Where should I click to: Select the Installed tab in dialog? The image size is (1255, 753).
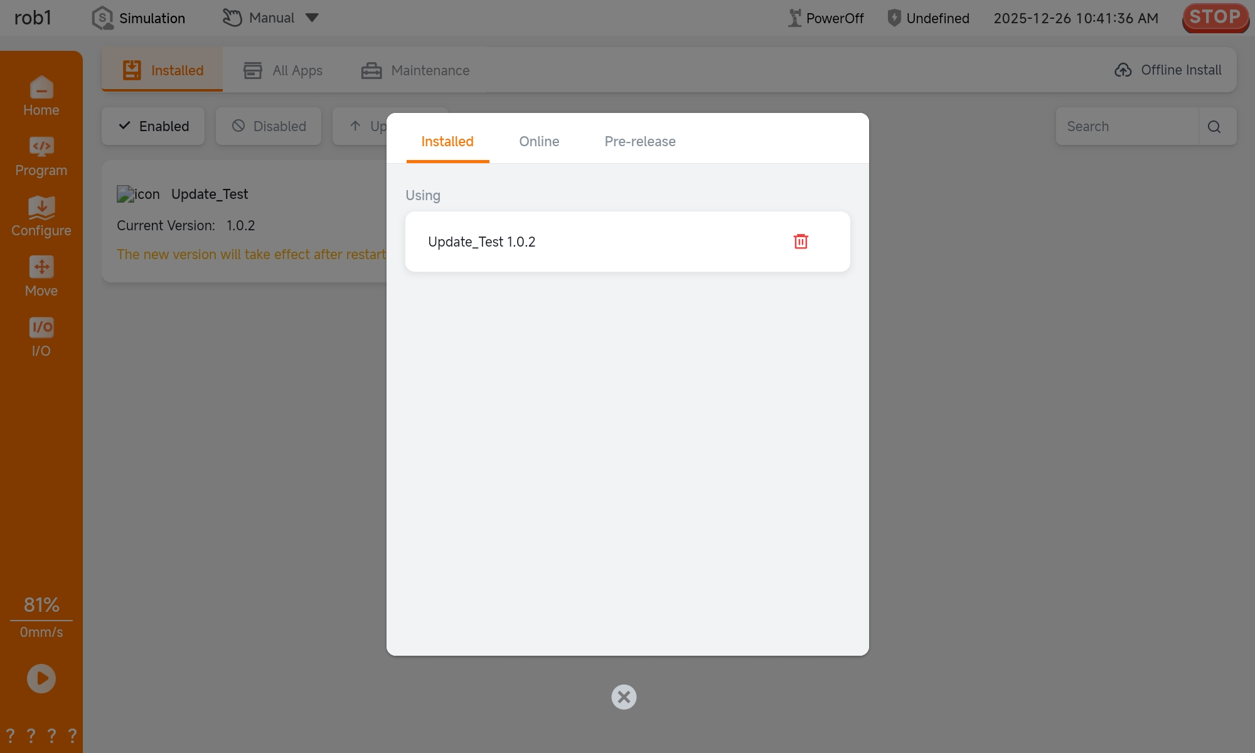(x=447, y=142)
